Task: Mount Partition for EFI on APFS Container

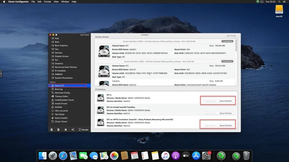Action: [x=226, y=126]
